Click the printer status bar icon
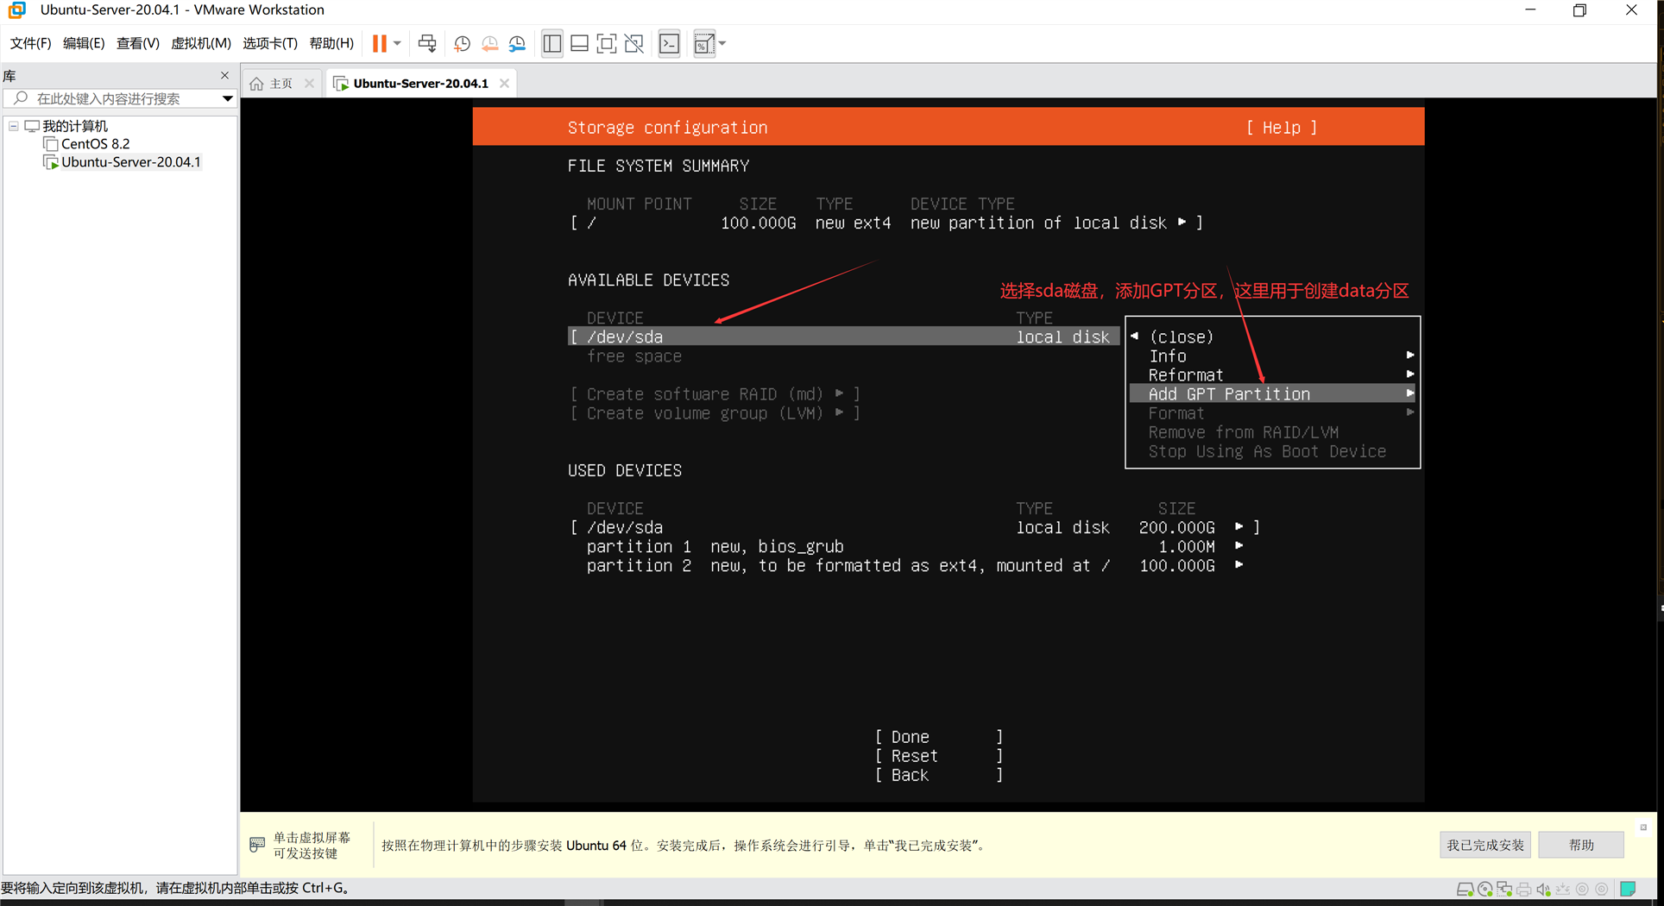Image resolution: width=1664 pixels, height=906 pixels. click(1524, 890)
